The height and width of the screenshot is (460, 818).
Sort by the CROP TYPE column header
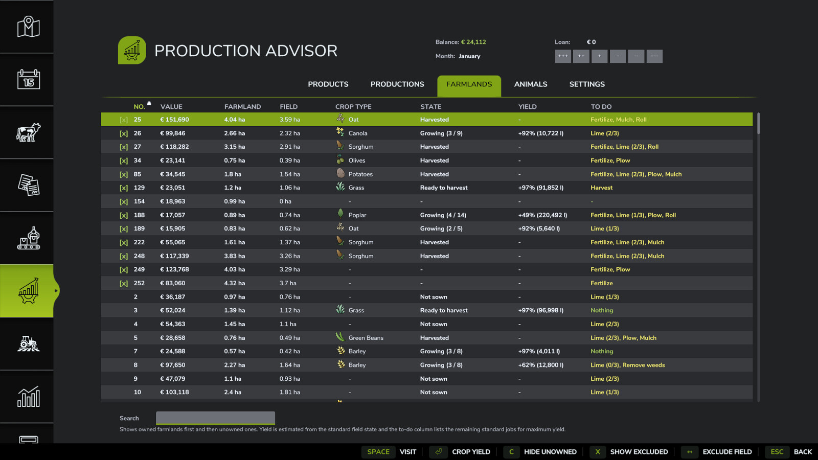[x=353, y=107]
